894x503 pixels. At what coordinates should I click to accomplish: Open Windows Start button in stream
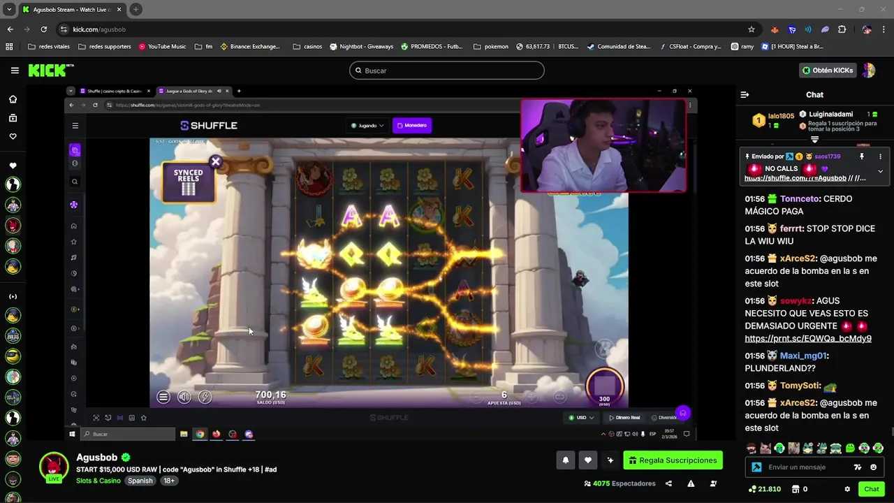point(72,435)
